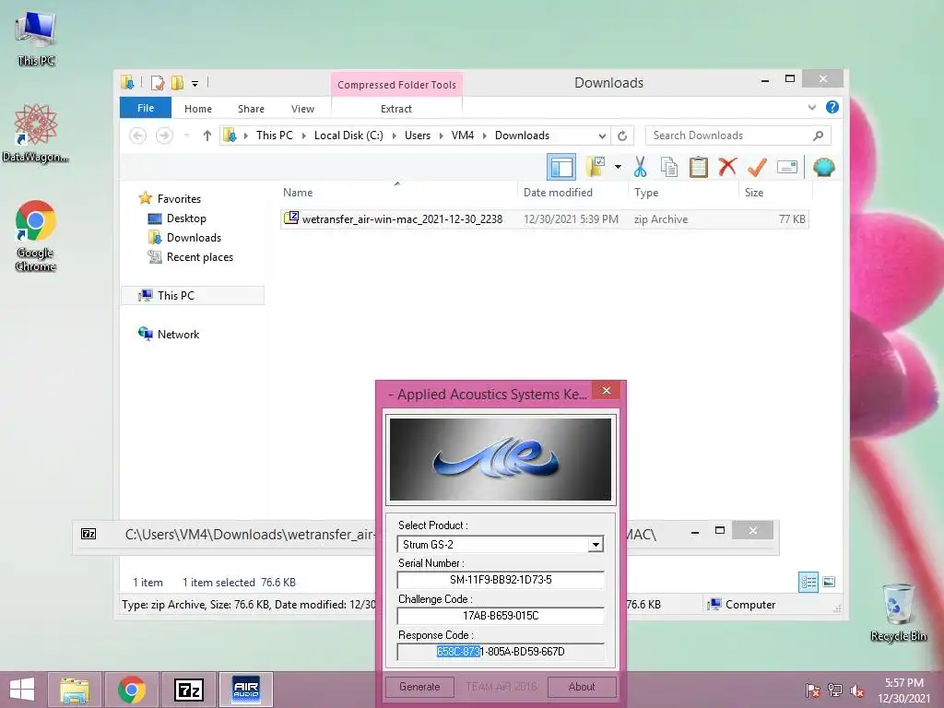Click the Generate button
Image resolution: width=944 pixels, height=708 pixels.
[x=419, y=687]
